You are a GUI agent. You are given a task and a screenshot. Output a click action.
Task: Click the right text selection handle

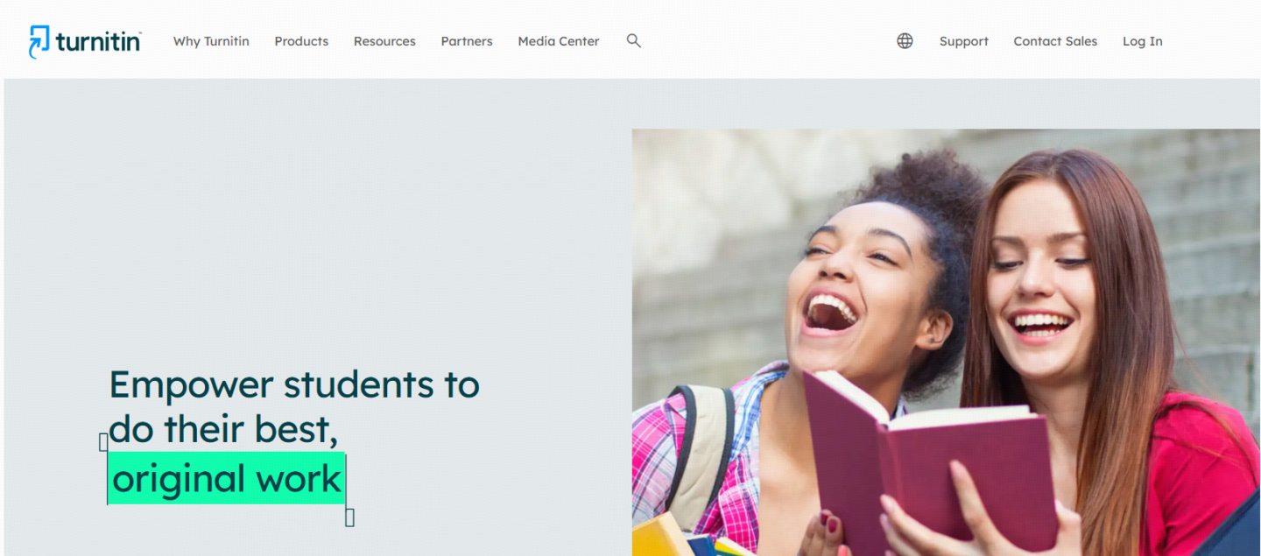[x=349, y=517]
